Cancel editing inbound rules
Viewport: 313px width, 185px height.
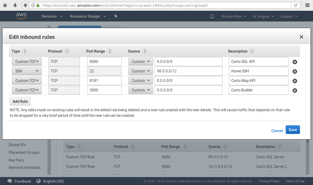[x=277, y=131]
